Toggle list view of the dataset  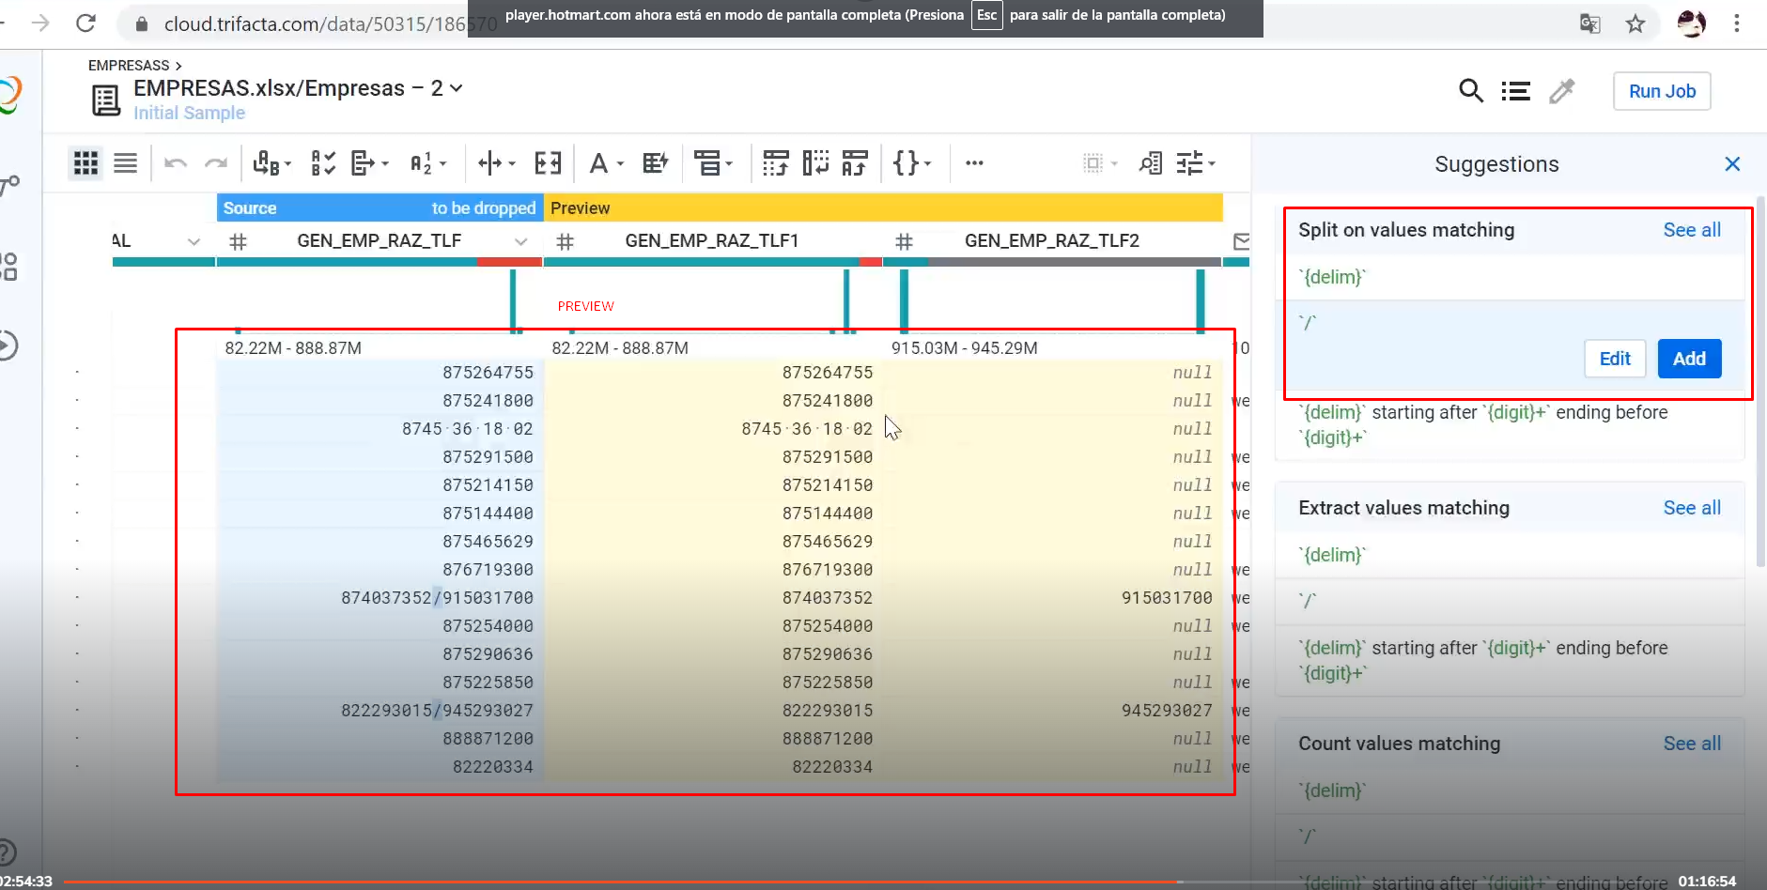(125, 162)
